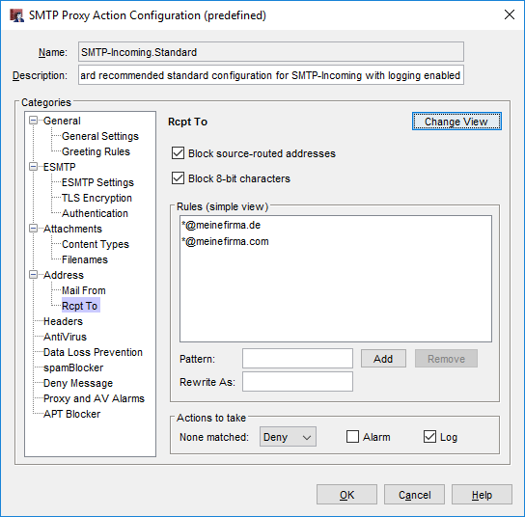Click the Add pattern button
This screenshot has width=525, height=517.
pos(383,359)
